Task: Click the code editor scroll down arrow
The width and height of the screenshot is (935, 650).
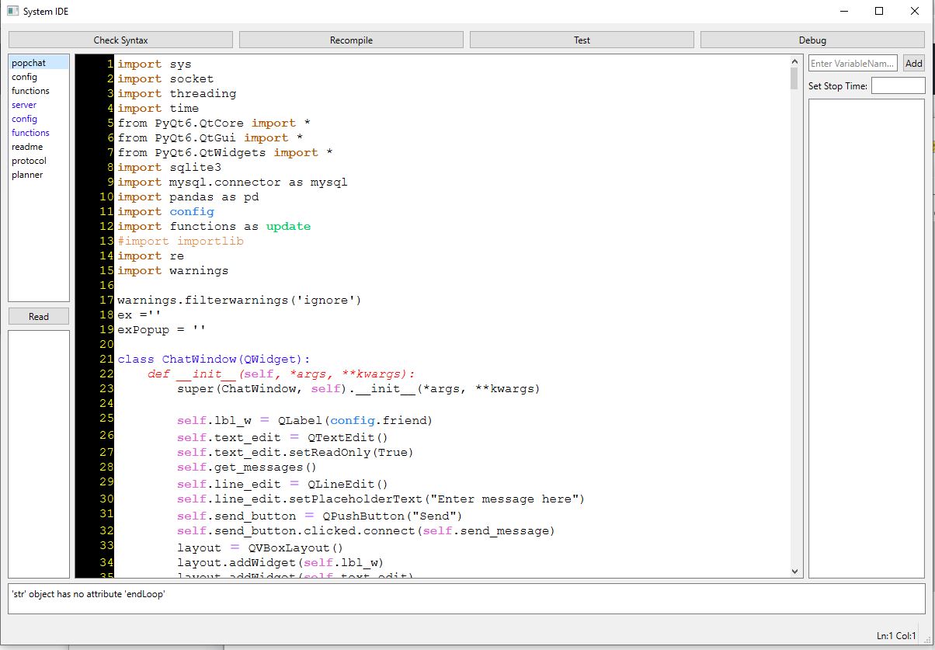Action: pyautogui.click(x=794, y=571)
